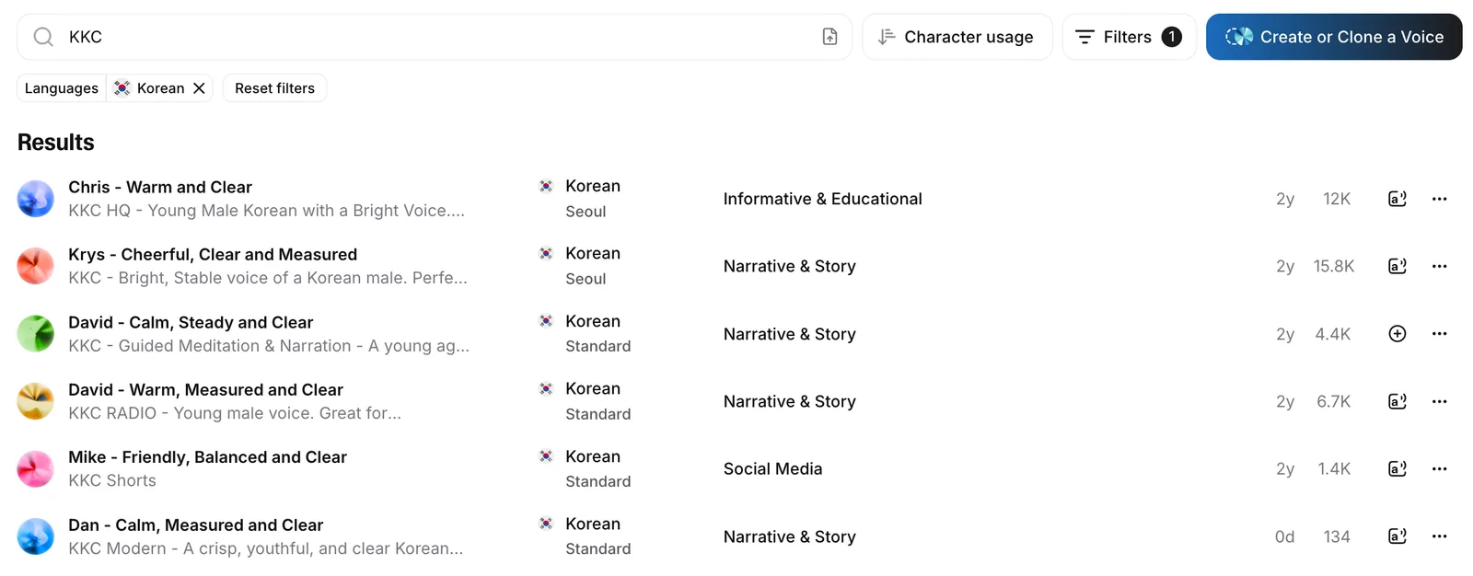Open more options for Krys voice
The width and height of the screenshot is (1473, 576).
(1439, 266)
